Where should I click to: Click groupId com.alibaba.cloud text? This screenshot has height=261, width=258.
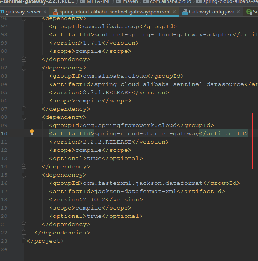115,76
